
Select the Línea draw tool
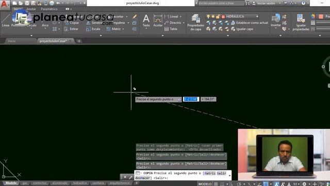pos(6,21)
